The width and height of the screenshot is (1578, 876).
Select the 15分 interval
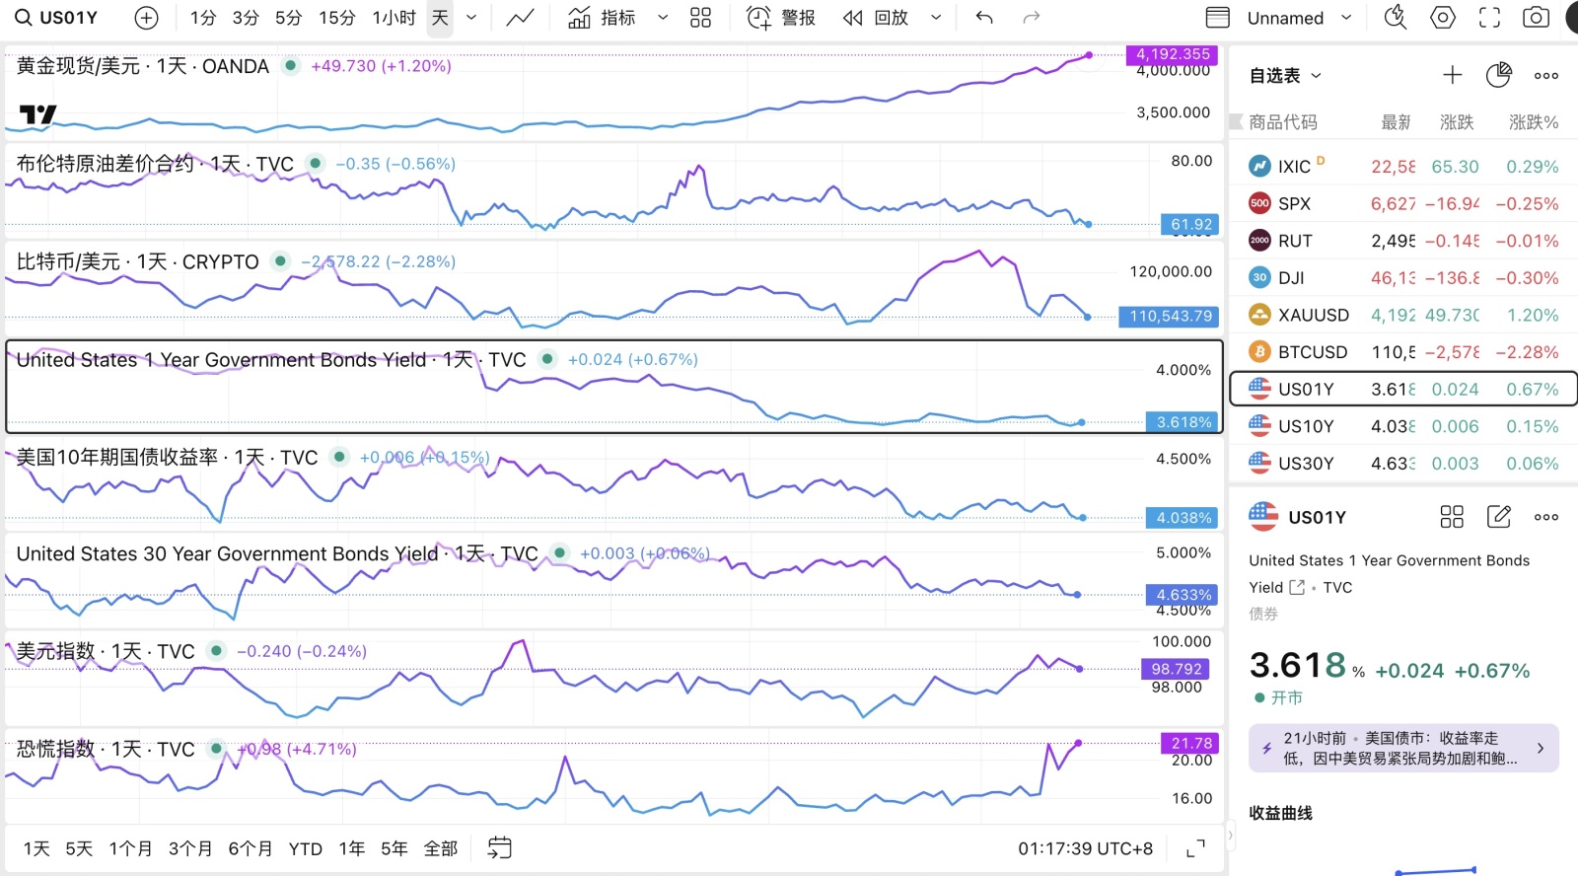[336, 18]
